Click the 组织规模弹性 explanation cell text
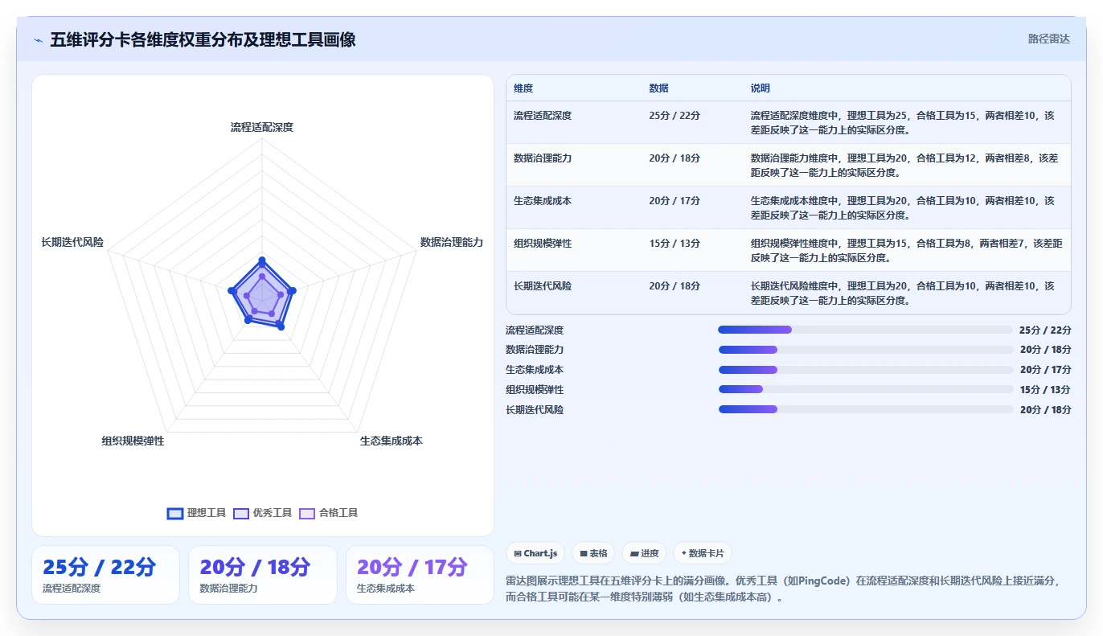The height and width of the screenshot is (636, 1103). [x=906, y=250]
